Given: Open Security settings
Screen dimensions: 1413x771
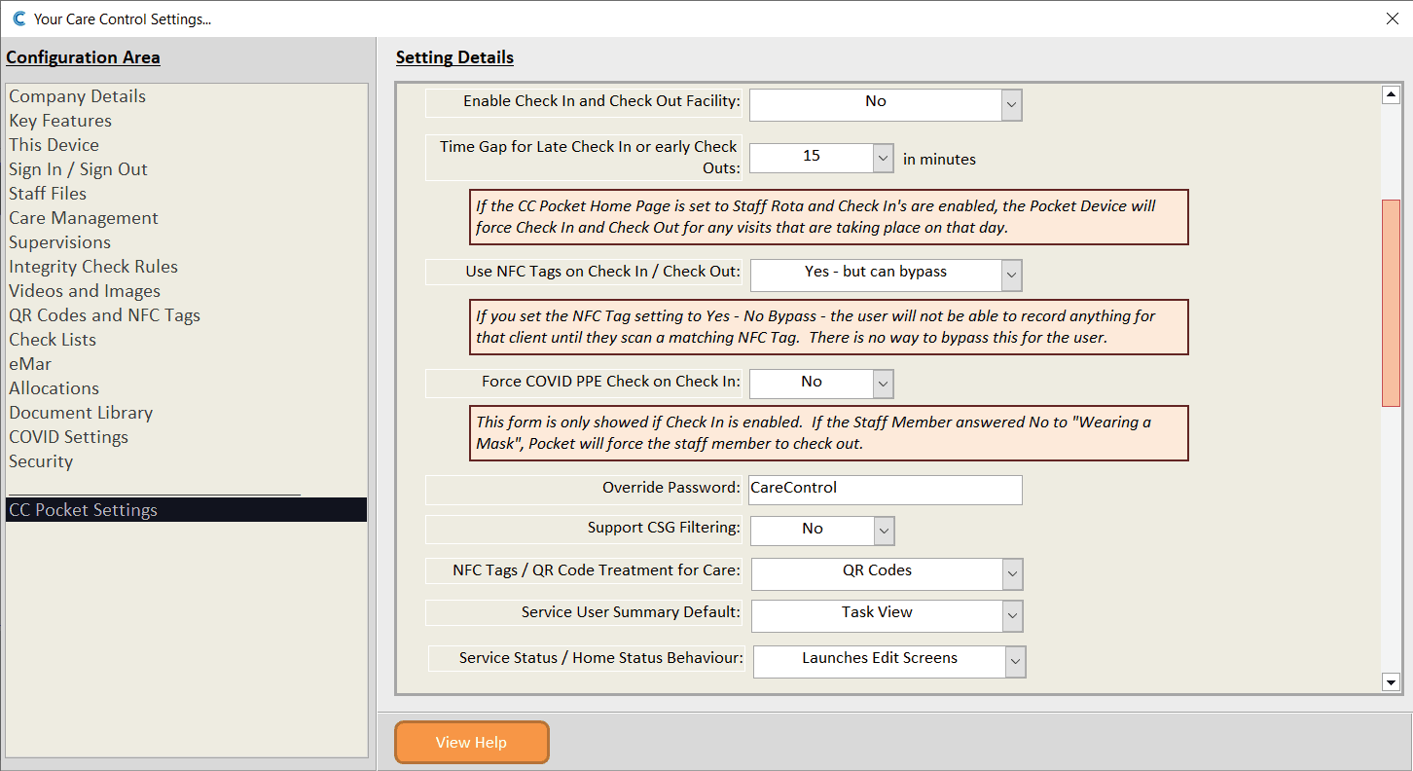Looking at the screenshot, I should [x=41, y=461].
